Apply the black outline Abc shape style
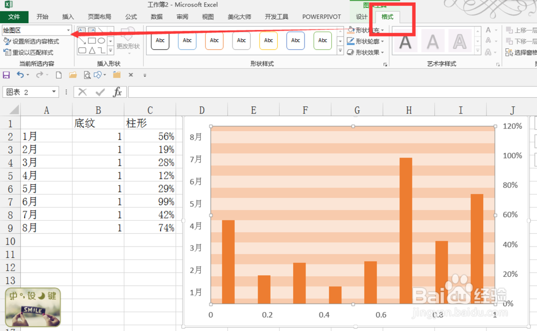The height and width of the screenshot is (331, 537). (x=160, y=40)
